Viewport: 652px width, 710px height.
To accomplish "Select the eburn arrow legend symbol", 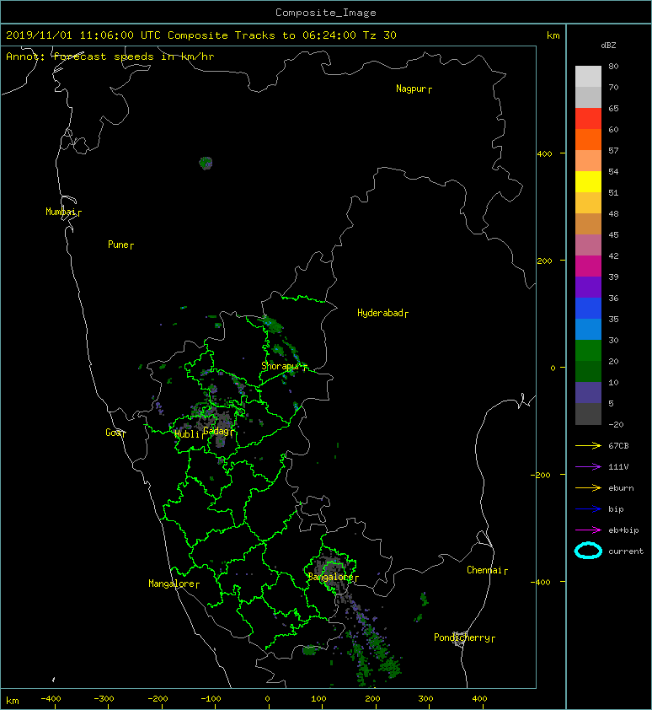I will (x=588, y=487).
